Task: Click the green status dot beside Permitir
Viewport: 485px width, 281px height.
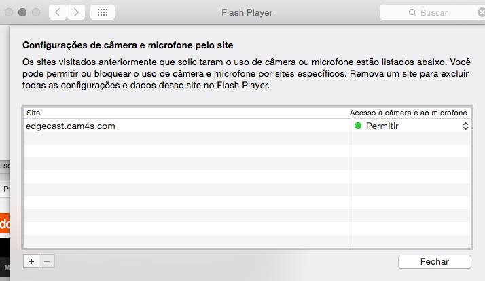Action: 358,126
